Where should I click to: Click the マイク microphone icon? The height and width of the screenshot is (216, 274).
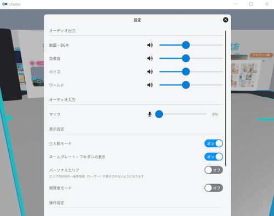(x=150, y=114)
